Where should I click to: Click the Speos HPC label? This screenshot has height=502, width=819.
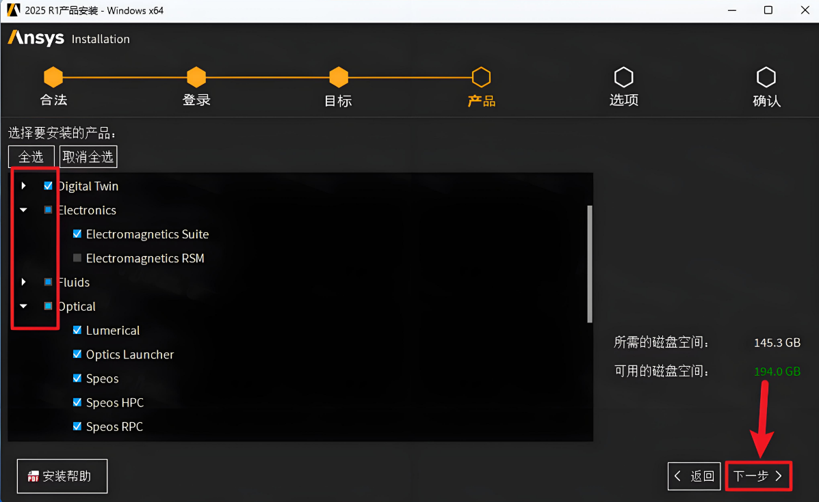pyautogui.click(x=115, y=402)
